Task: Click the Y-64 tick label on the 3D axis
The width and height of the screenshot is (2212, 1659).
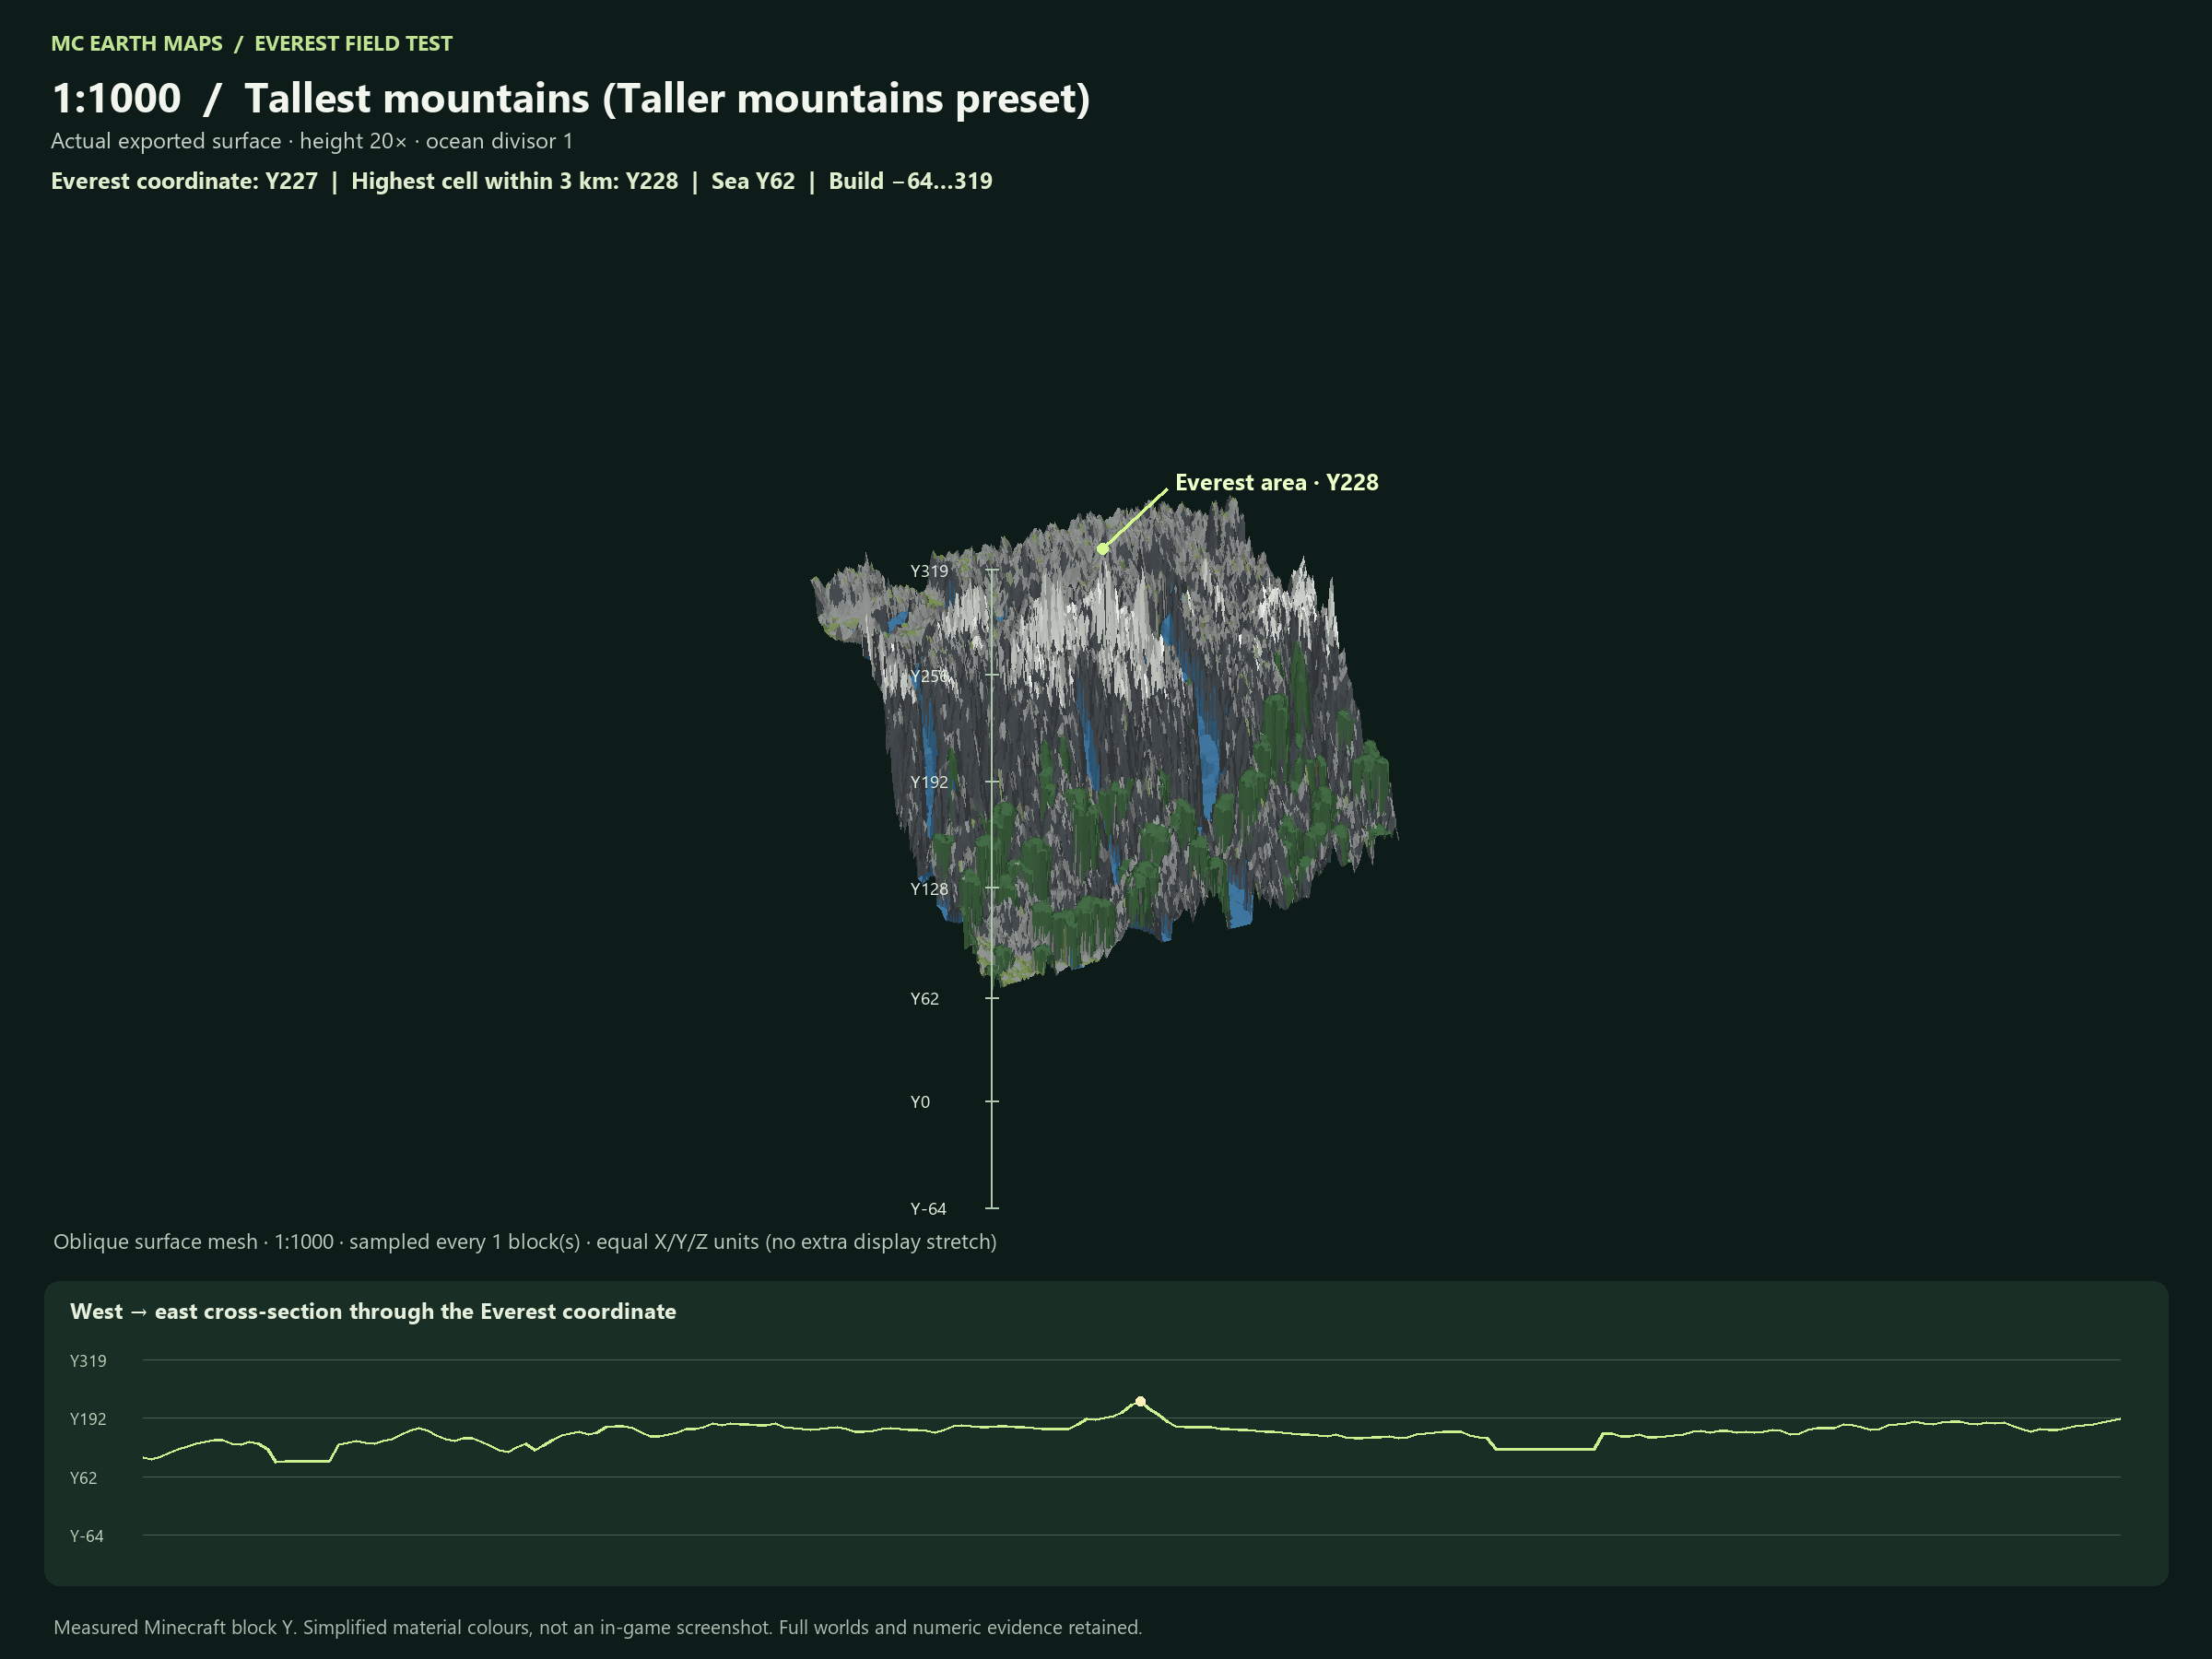Action: pos(928,1209)
